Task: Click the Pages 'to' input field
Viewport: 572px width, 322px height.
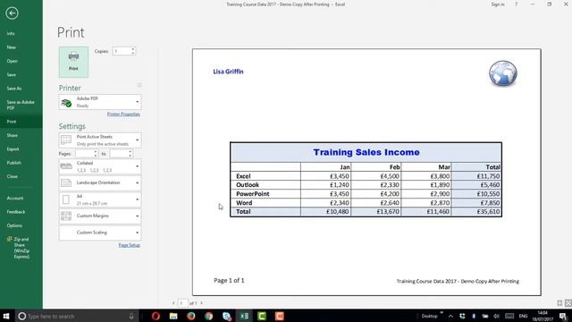Action: point(119,154)
